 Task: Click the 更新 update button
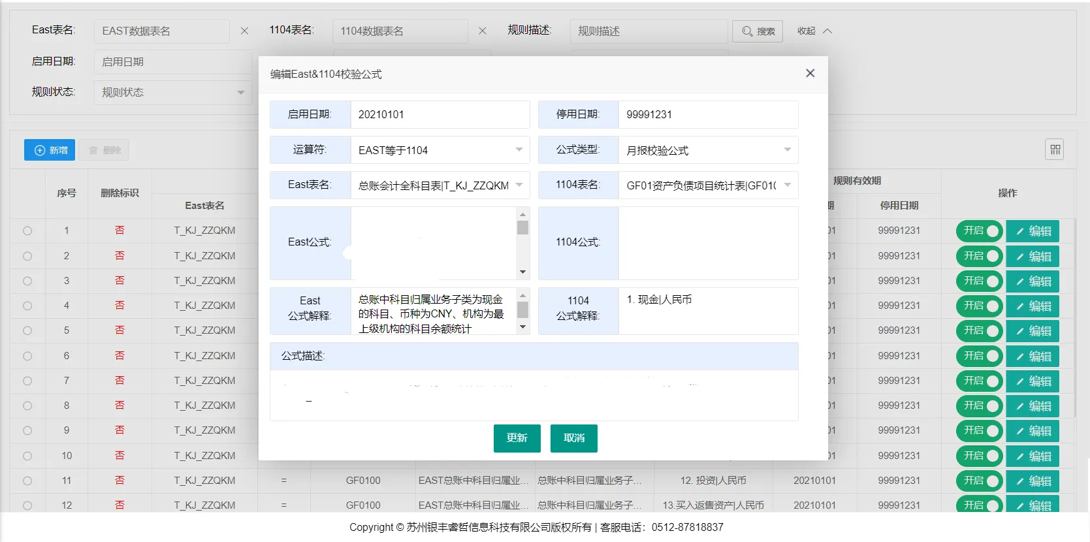pos(517,438)
